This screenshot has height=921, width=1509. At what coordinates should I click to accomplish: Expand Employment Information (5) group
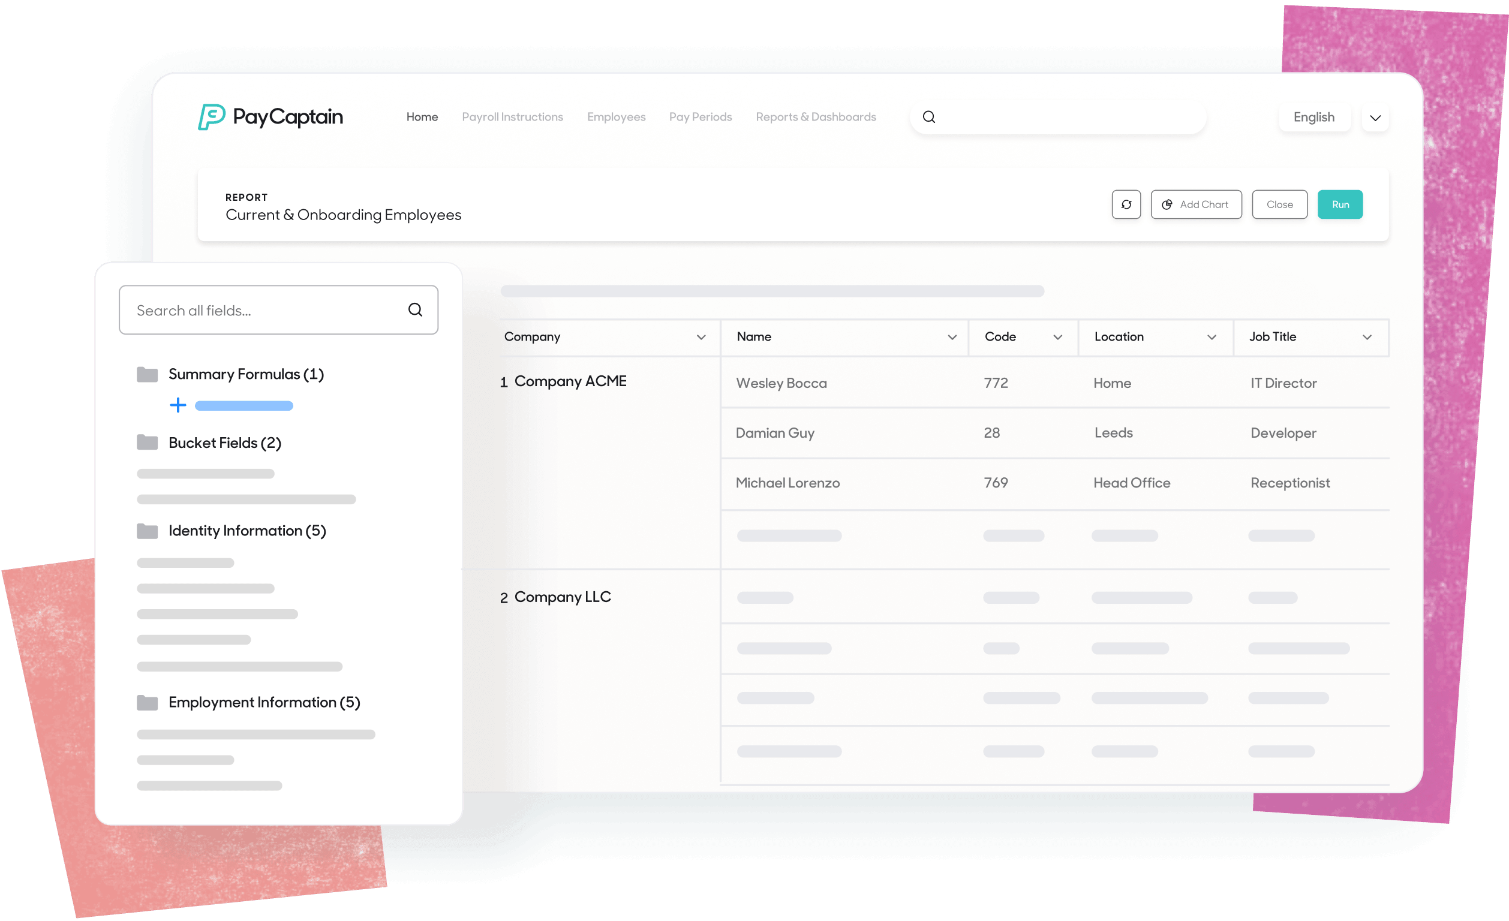pyautogui.click(x=264, y=702)
